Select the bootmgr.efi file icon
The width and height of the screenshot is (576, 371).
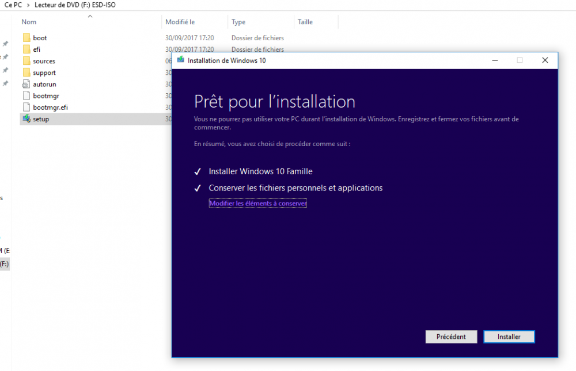(26, 107)
